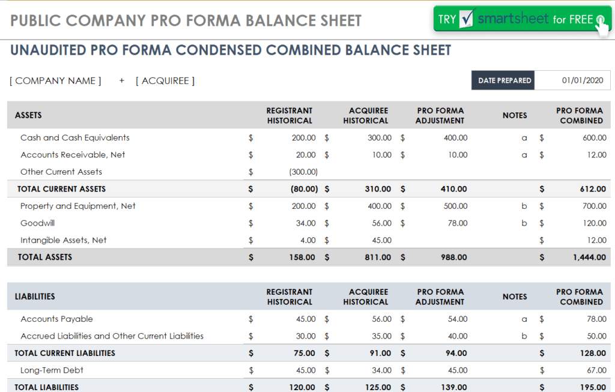Click Intangible Assets, Net acquiree value 45.00
This screenshot has height=392, width=615.
click(x=381, y=240)
